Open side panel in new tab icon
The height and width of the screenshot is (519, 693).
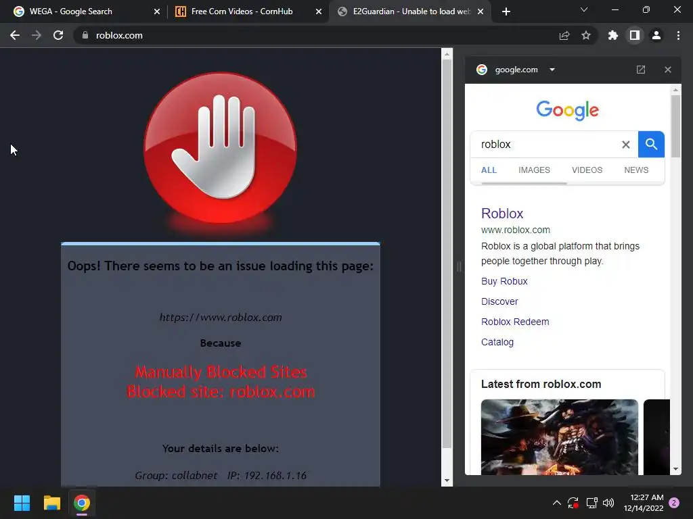[641, 70]
